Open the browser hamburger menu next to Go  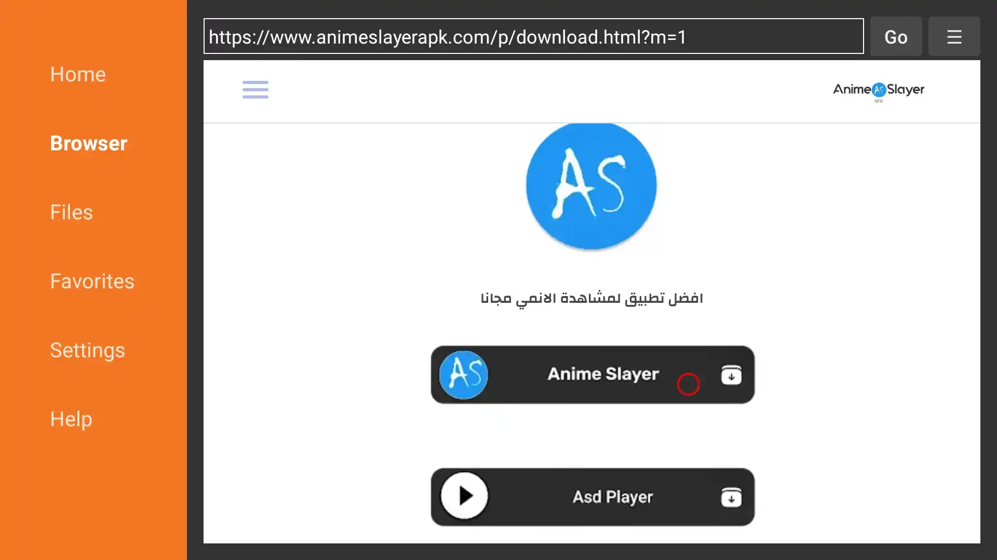tap(954, 36)
